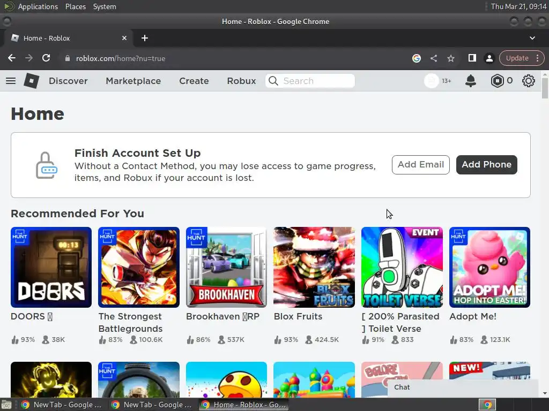Open the Brookhaven RP thumbnail
The width and height of the screenshot is (549, 411).
click(227, 268)
